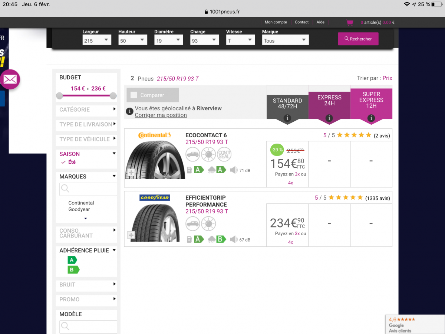Open the shopping cart icon

(x=350, y=23)
